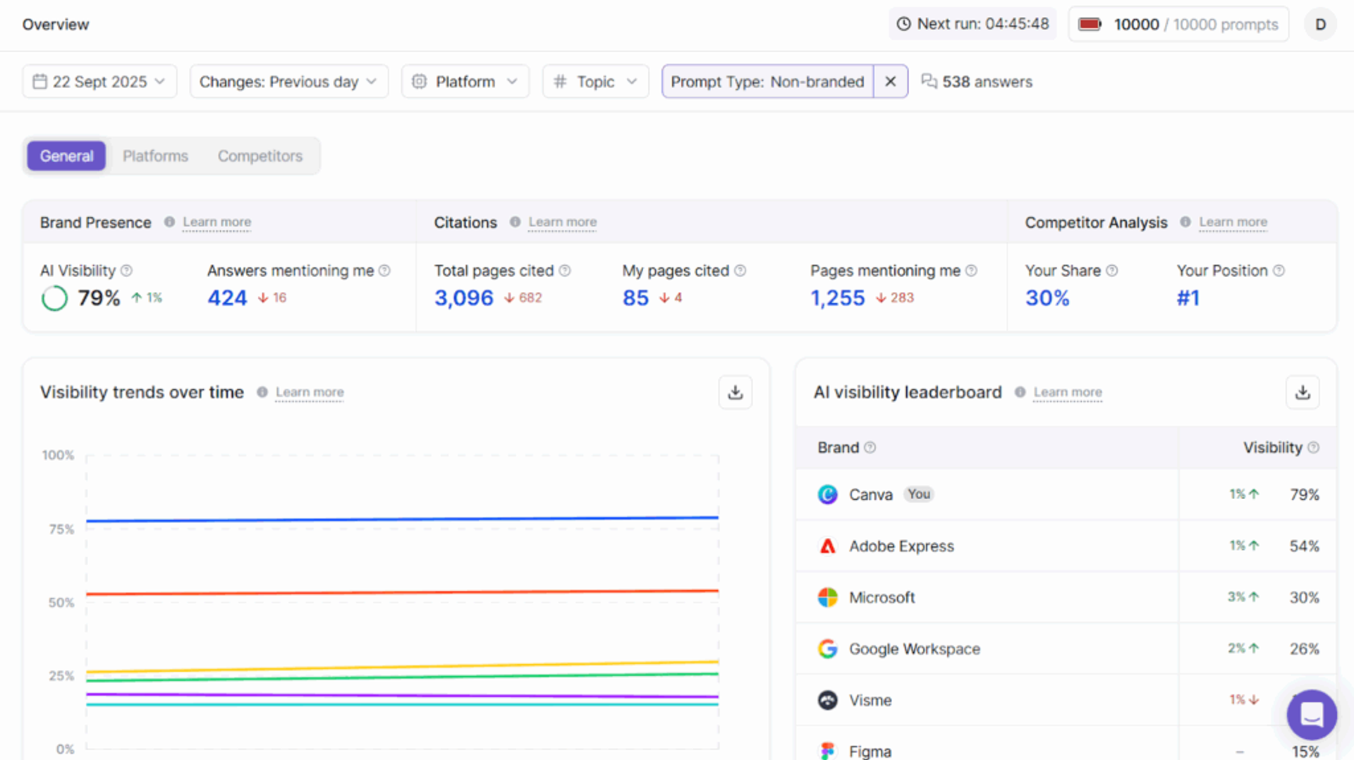Click the Microsoft 30% visibility cell
The image size is (1354, 760).
coord(1257,598)
